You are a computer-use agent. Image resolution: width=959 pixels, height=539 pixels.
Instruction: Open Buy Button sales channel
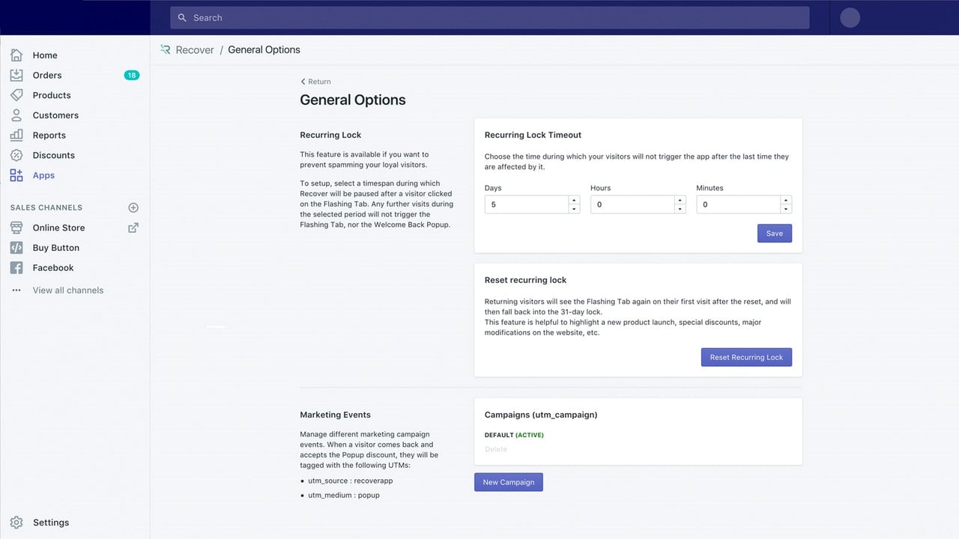coord(56,248)
